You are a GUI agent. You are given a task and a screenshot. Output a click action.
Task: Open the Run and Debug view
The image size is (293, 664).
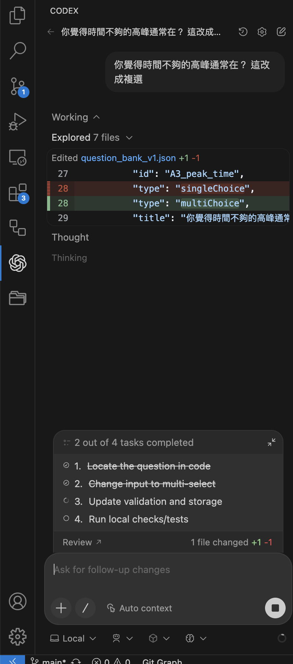click(17, 122)
